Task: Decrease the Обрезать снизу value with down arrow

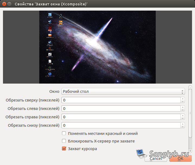Action: [183, 127]
